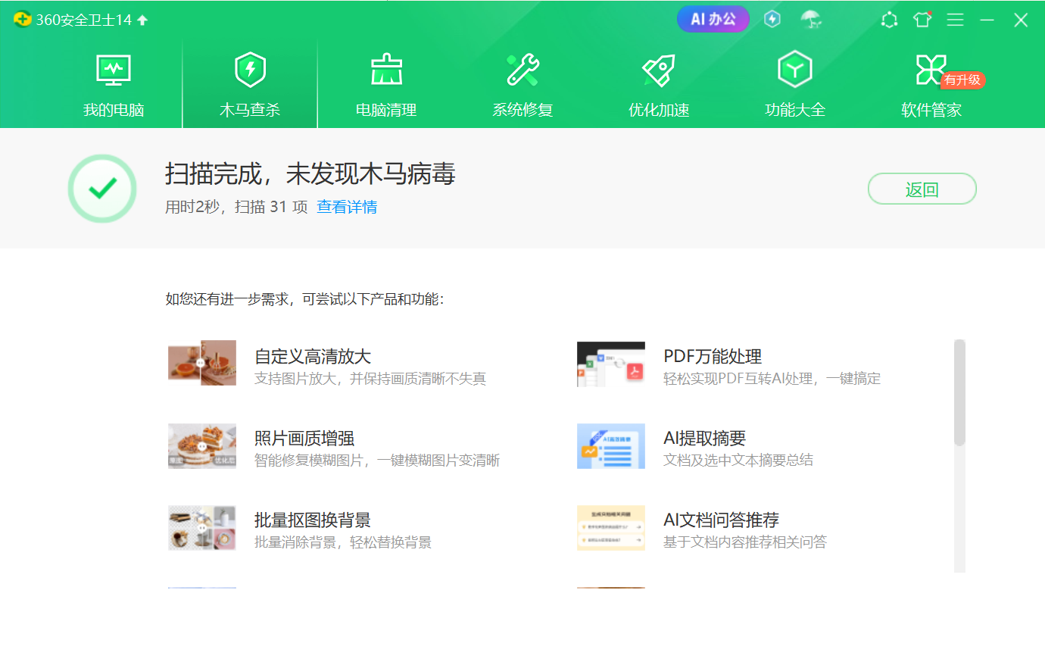Click the recommendations list scrollbar handle
The width and height of the screenshot is (1045, 659).
click(959, 392)
